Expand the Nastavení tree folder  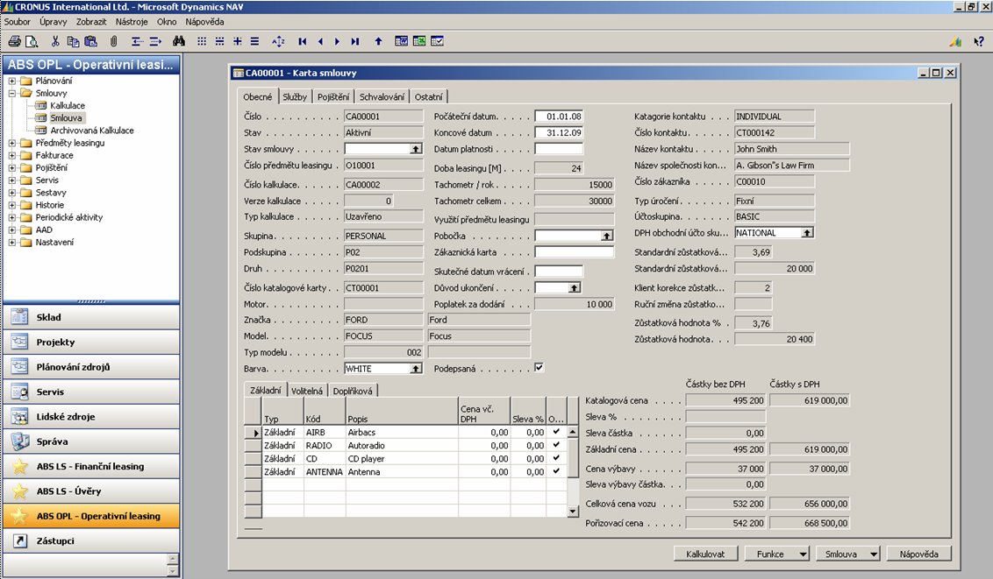(12, 242)
